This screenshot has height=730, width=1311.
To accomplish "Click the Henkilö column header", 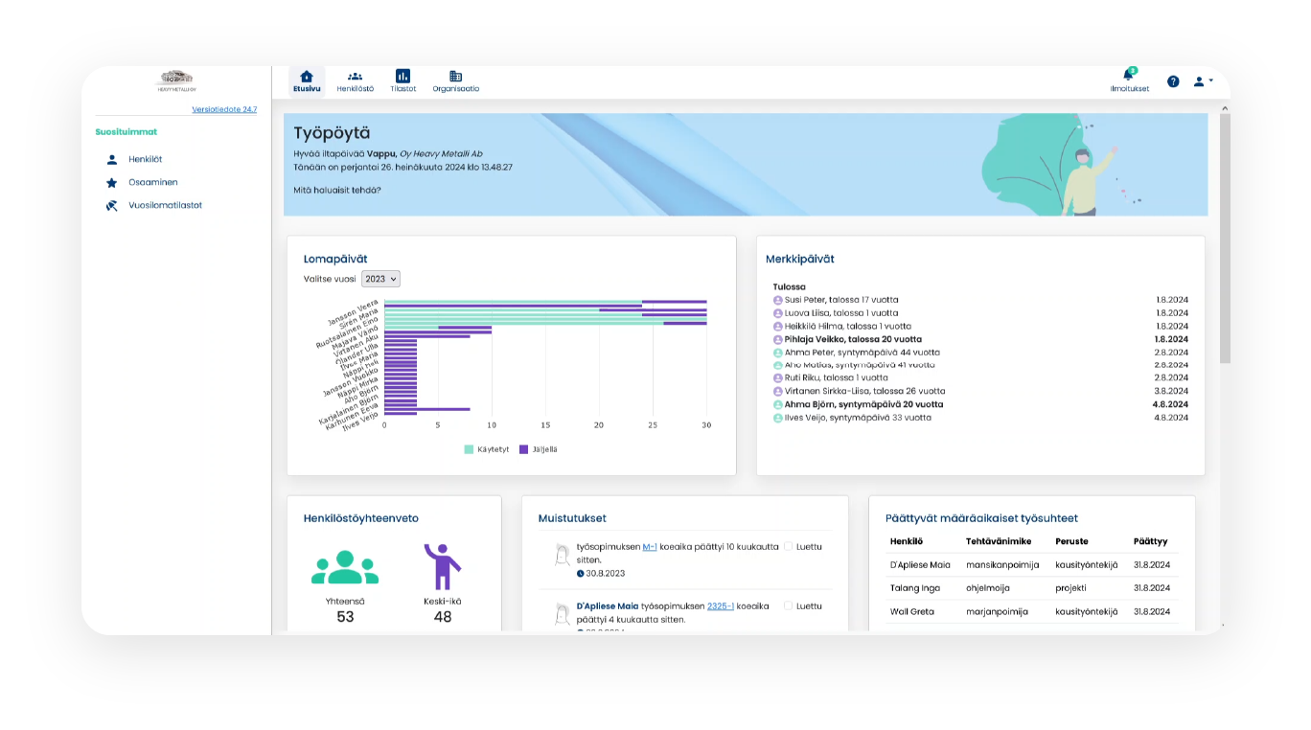I will pyautogui.click(x=907, y=541).
